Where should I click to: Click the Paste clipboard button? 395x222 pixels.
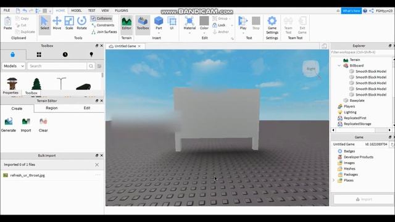click(x=8, y=23)
